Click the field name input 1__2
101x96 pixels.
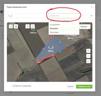pos(27,16)
